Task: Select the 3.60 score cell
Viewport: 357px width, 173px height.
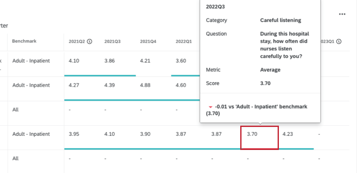Action: (x=181, y=61)
